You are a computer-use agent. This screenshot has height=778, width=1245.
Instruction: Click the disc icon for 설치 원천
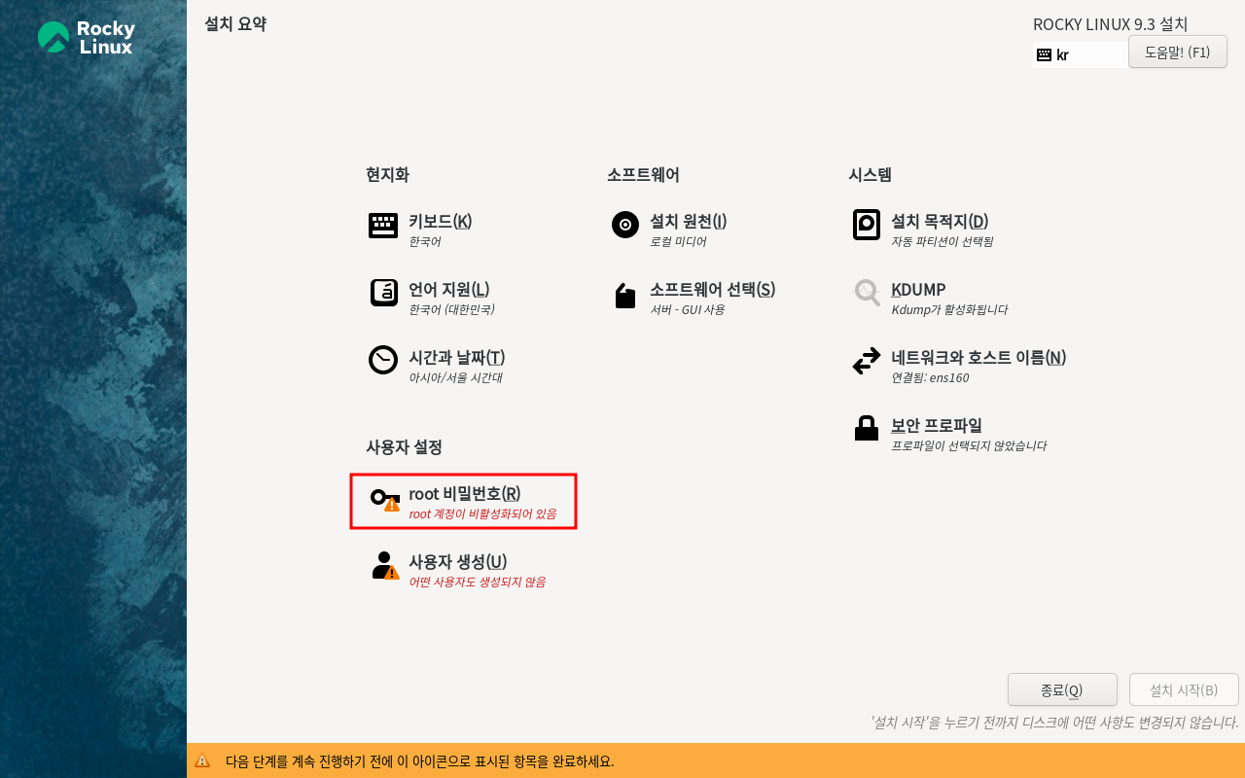625,225
